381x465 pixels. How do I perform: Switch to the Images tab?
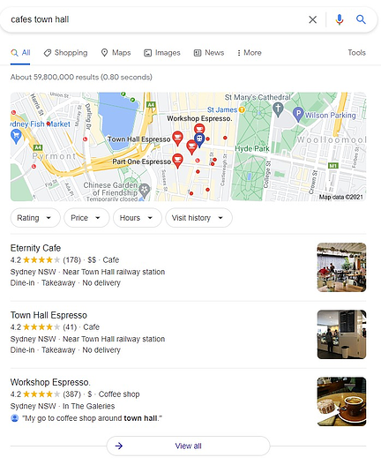[162, 53]
